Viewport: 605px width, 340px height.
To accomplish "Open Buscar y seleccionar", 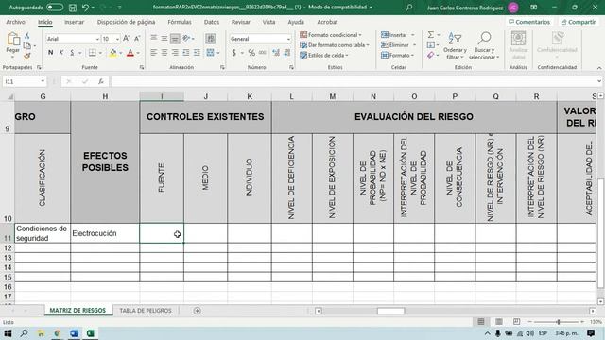I will (x=484, y=46).
